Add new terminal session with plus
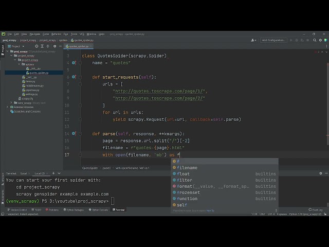329x247 pixels. tap(53, 173)
